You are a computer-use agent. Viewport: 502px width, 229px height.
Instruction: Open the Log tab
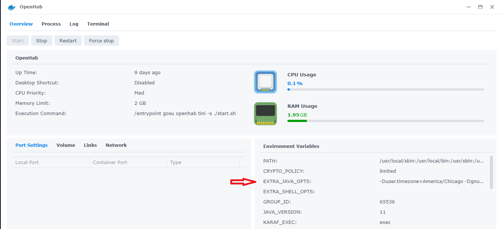(x=74, y=24)
